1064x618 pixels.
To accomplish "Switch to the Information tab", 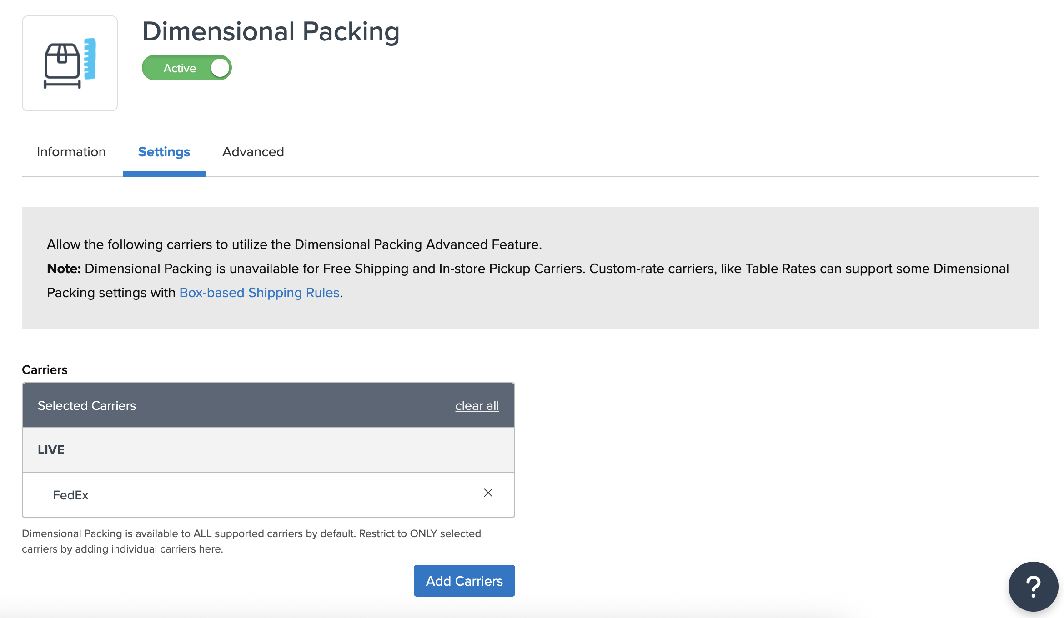I will tap(71, 152).
